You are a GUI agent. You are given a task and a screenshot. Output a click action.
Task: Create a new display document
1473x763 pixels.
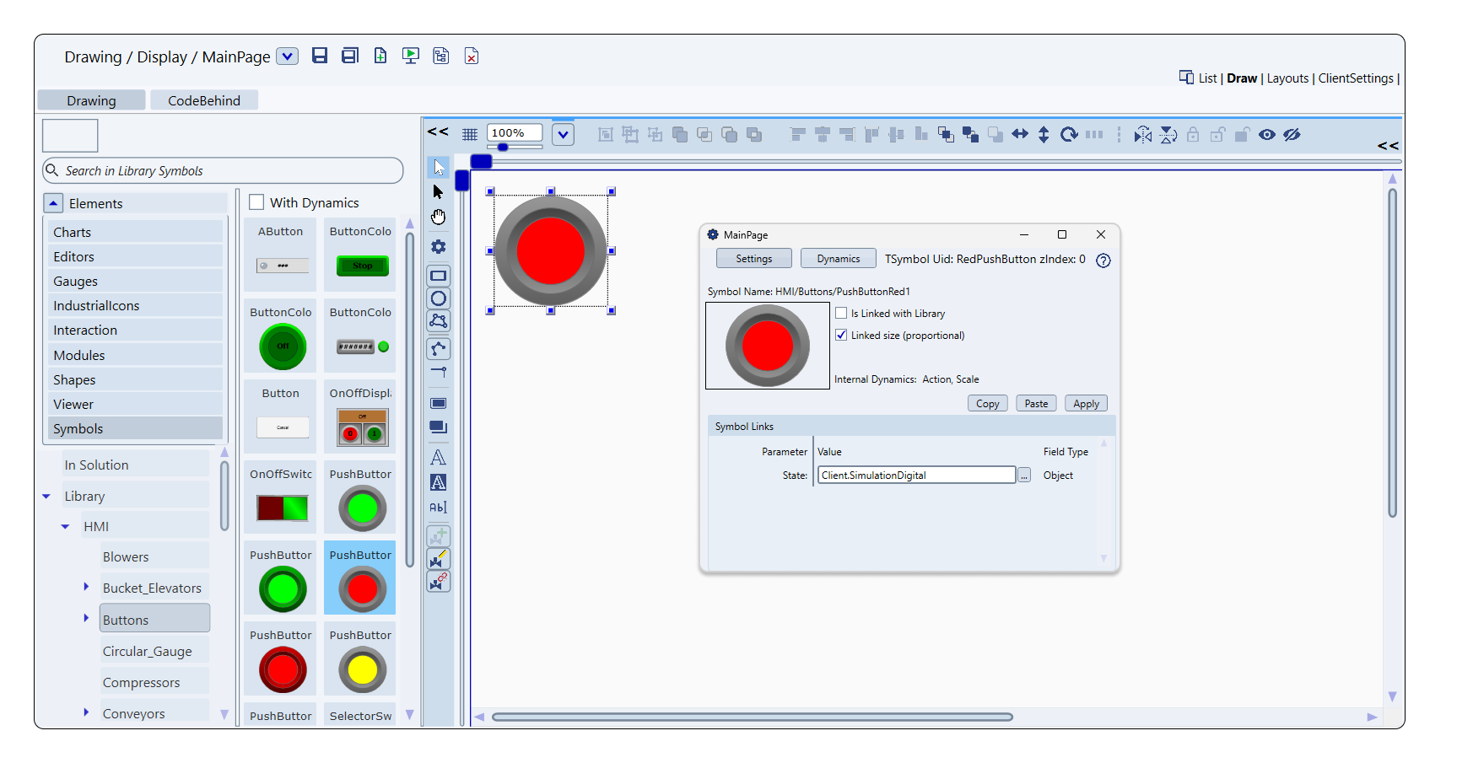pyautogui.click(x=380, y=56)
